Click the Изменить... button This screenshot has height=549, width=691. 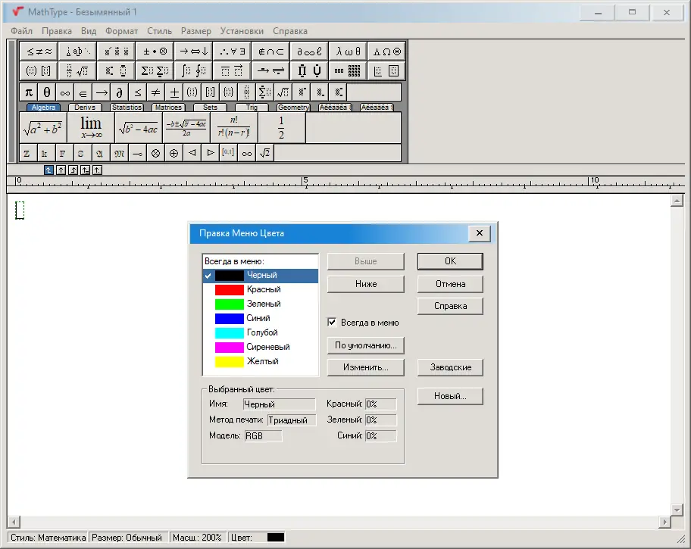[x=366, y=367]
